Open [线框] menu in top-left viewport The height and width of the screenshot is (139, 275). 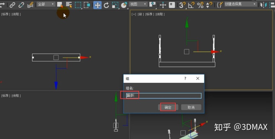point(16,15)
